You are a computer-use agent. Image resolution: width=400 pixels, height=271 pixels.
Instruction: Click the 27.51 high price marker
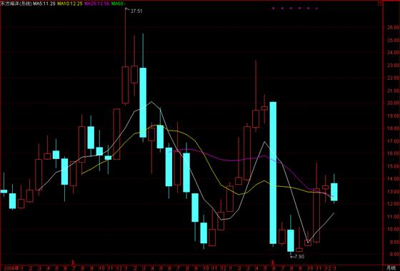pos(136,11)
